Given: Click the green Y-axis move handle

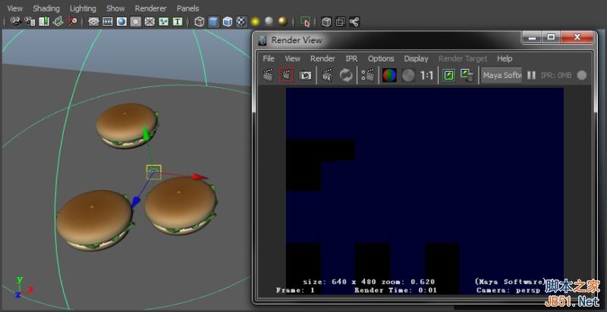Looking at the screenshot, I should [x=146, y=133].
